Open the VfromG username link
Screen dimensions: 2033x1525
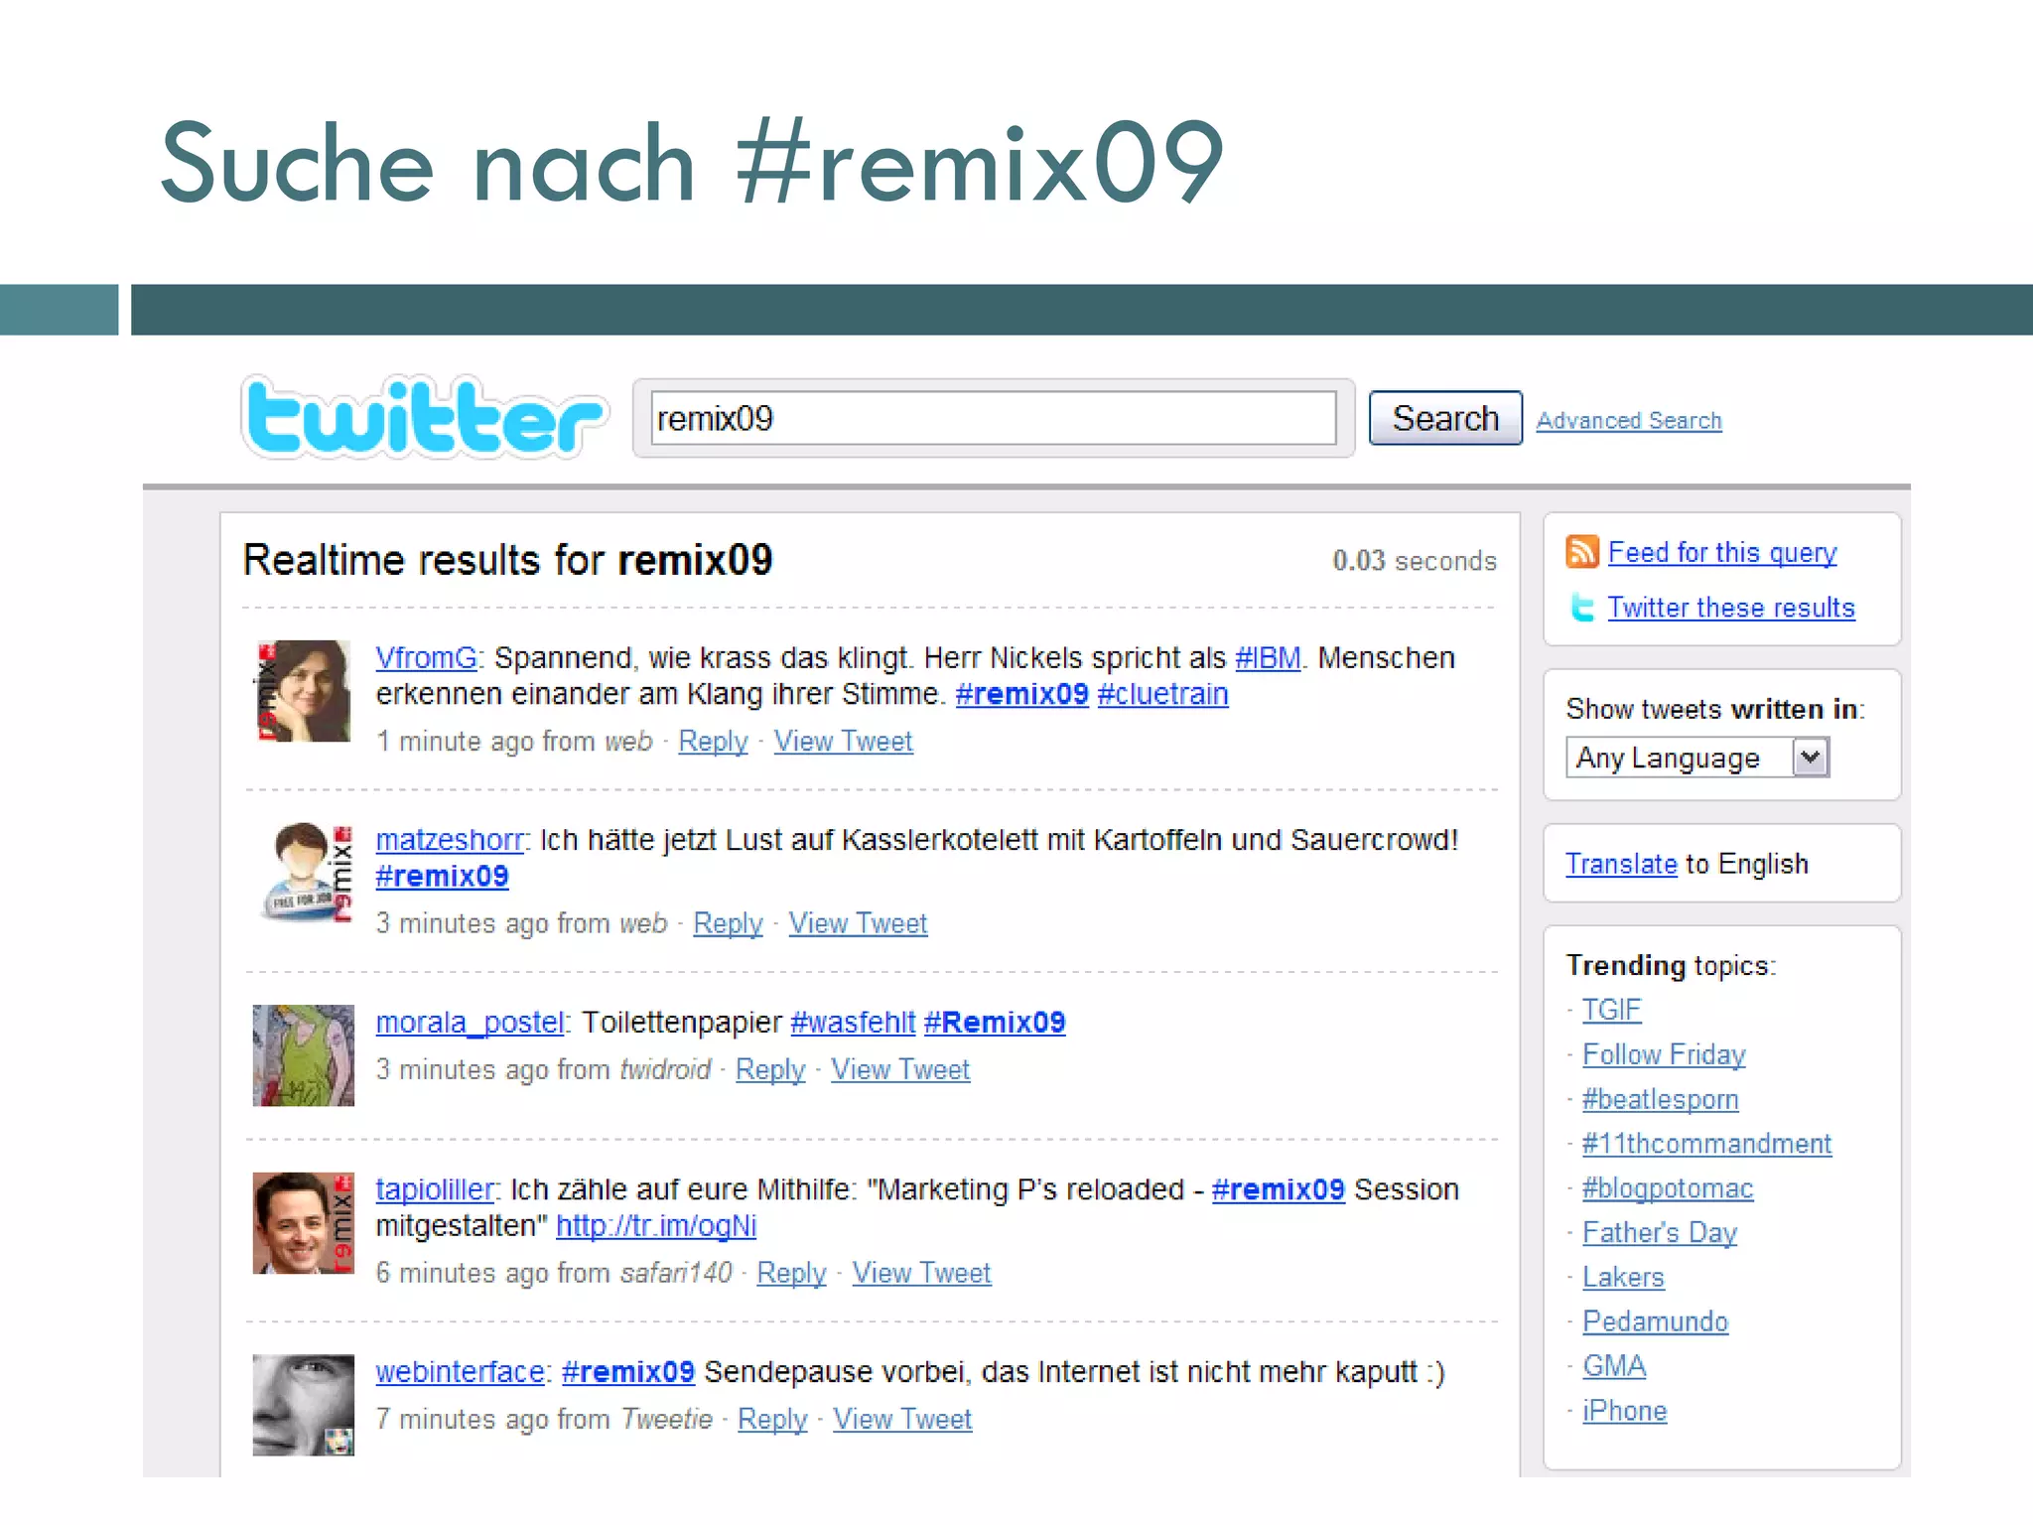click(427, 658)
